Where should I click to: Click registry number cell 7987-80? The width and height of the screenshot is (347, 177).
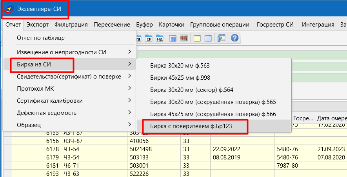coord(295,166)
